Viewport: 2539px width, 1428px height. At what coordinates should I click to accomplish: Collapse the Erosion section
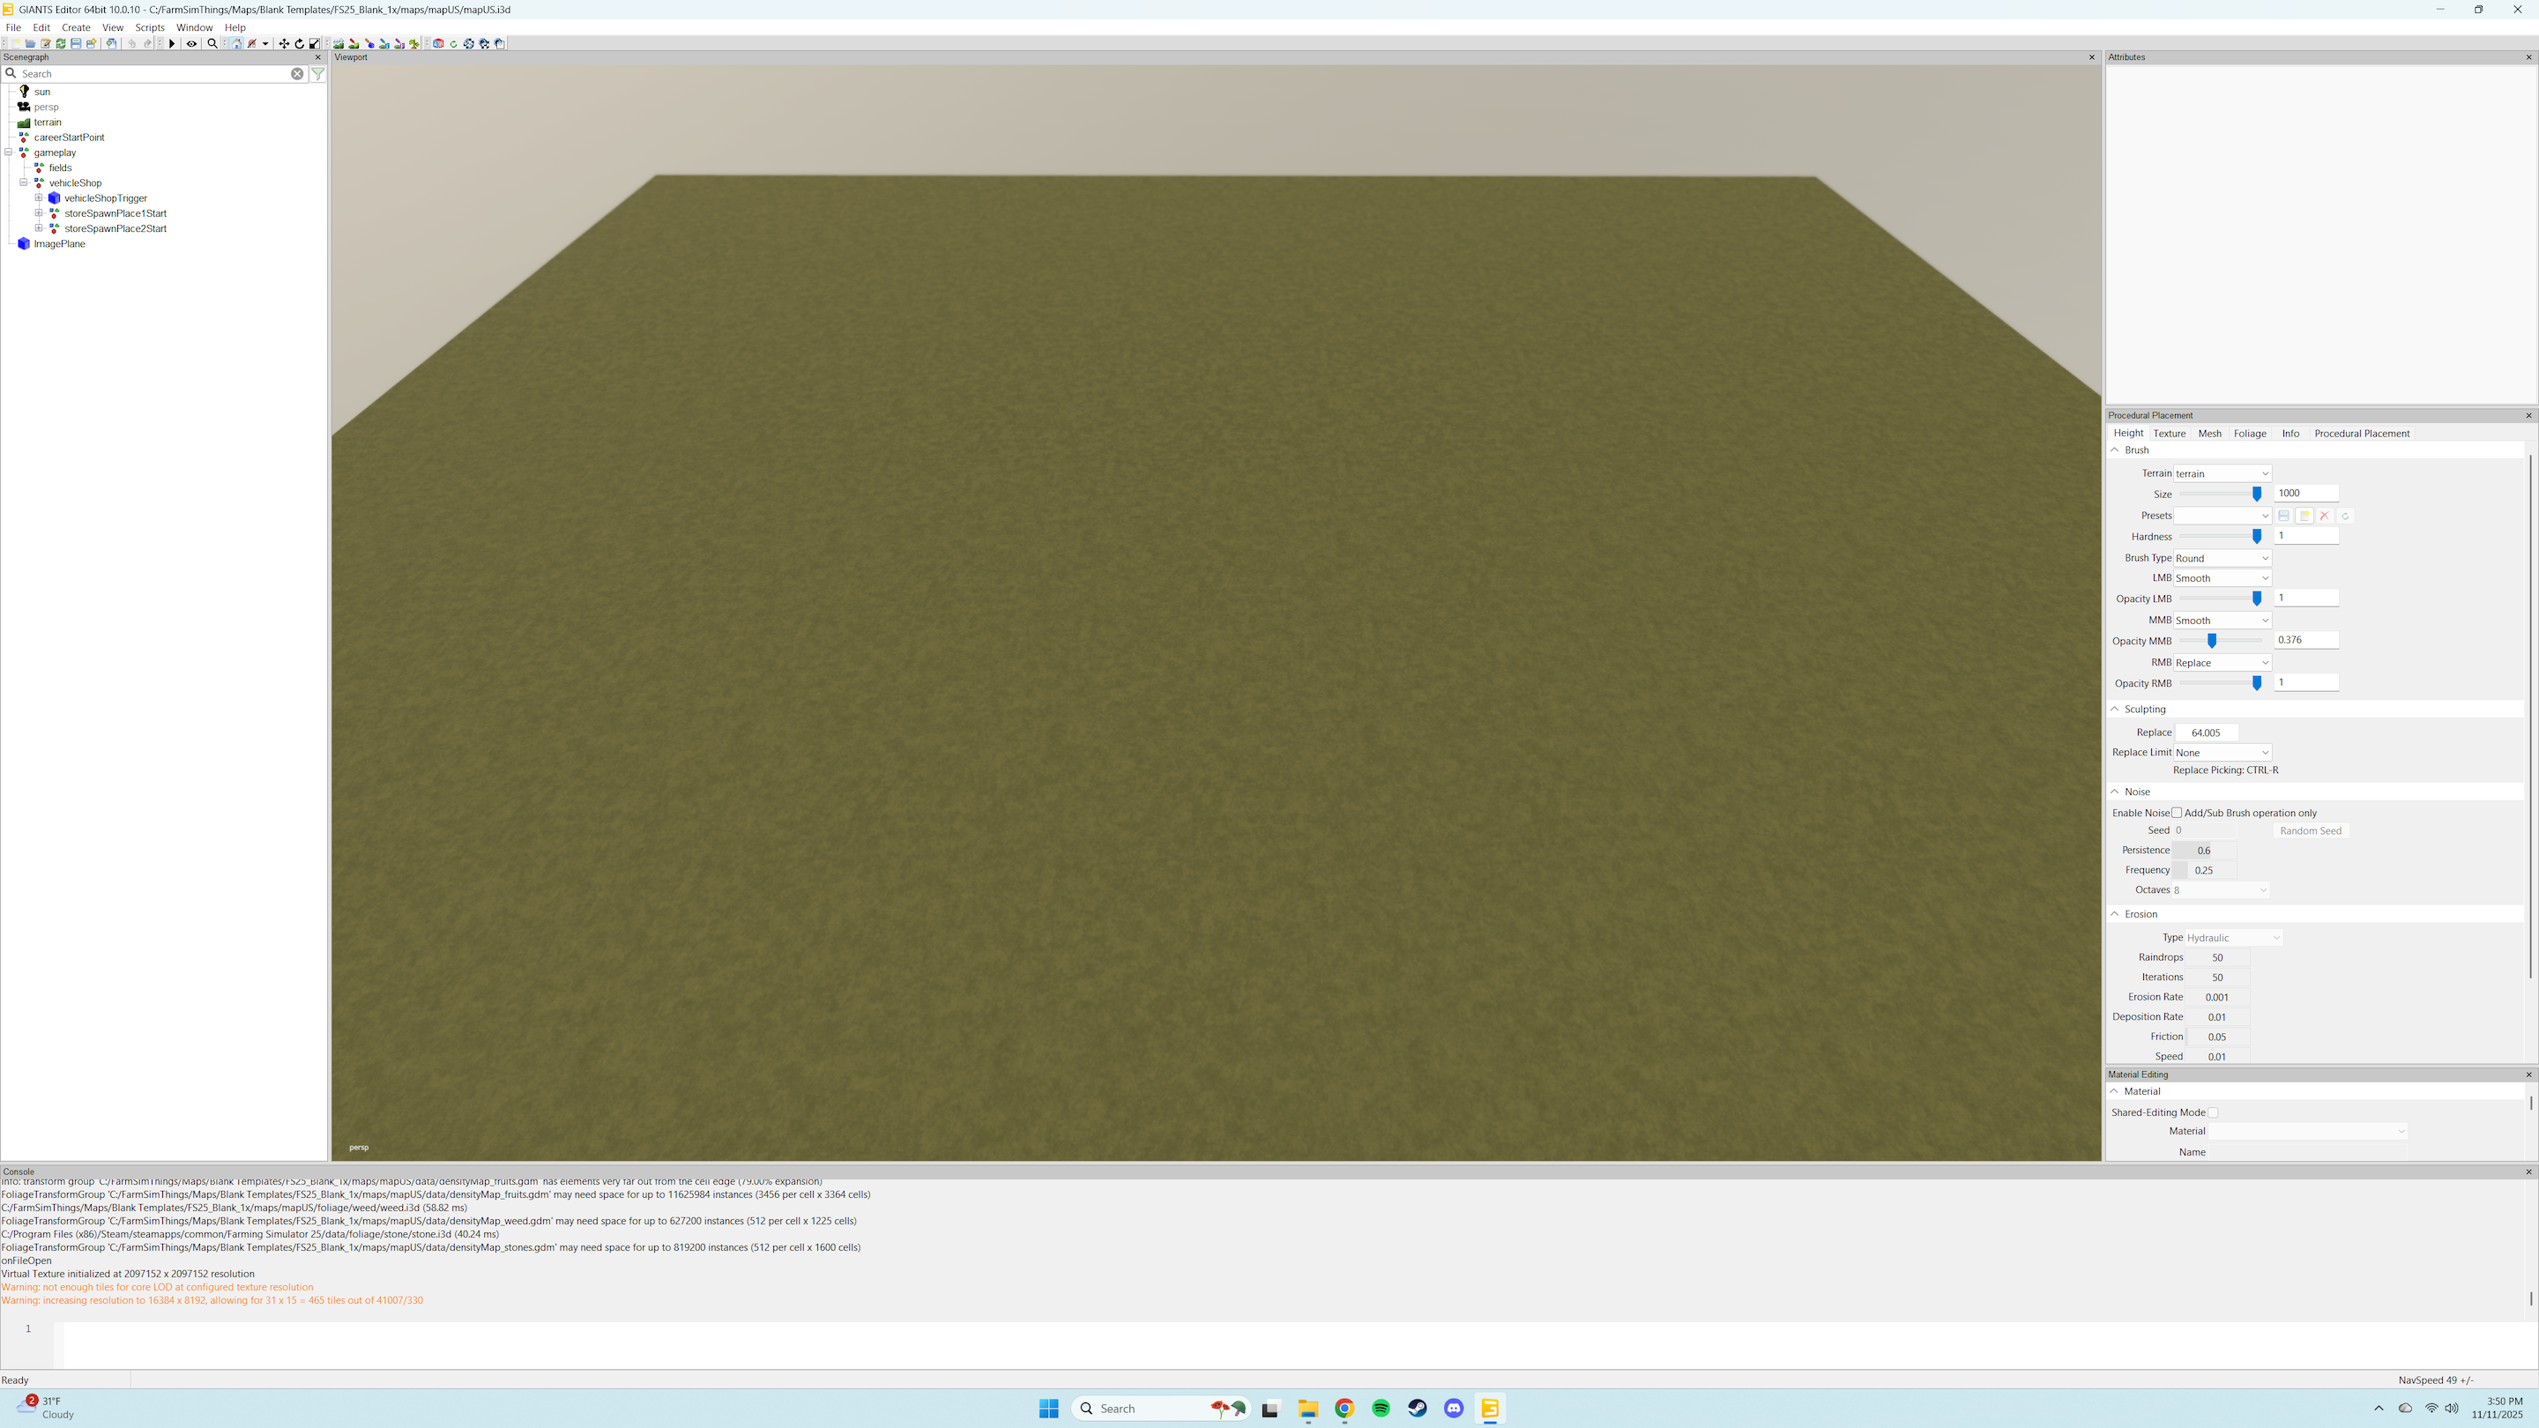2115,913
